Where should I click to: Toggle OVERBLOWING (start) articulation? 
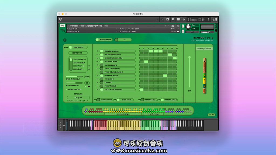(x=118, y=54)
